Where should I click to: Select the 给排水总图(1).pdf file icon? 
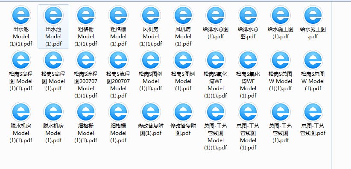point(216,15)
